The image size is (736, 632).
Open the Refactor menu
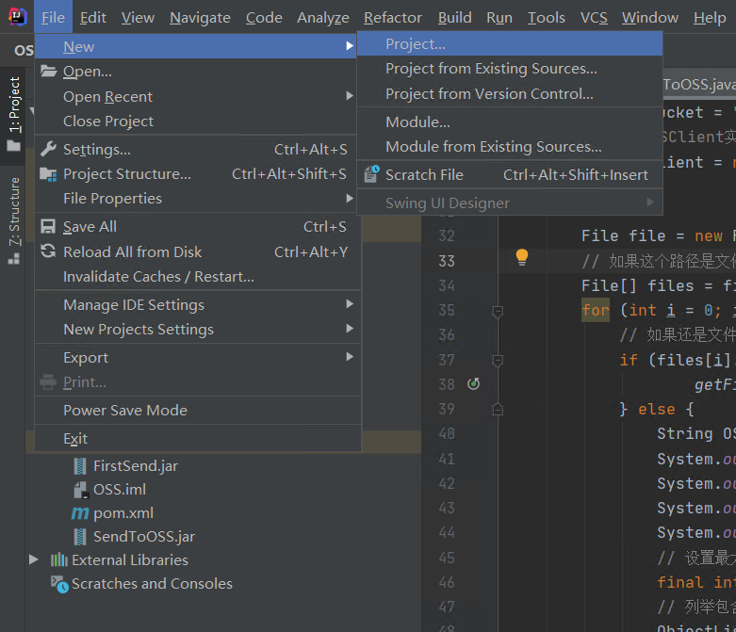pos(393,17)
